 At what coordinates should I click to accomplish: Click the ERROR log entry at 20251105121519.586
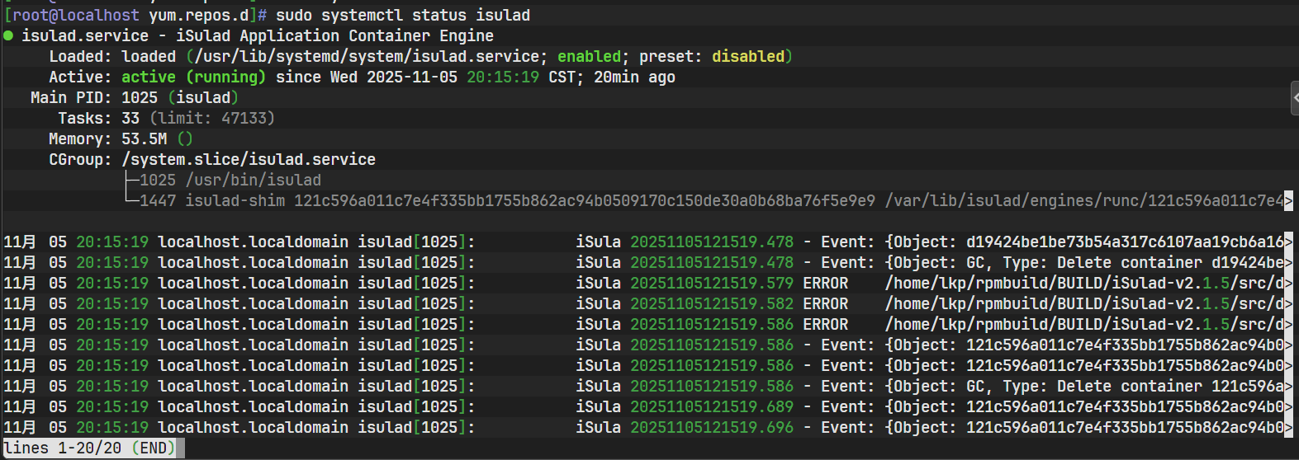(648, 324)
